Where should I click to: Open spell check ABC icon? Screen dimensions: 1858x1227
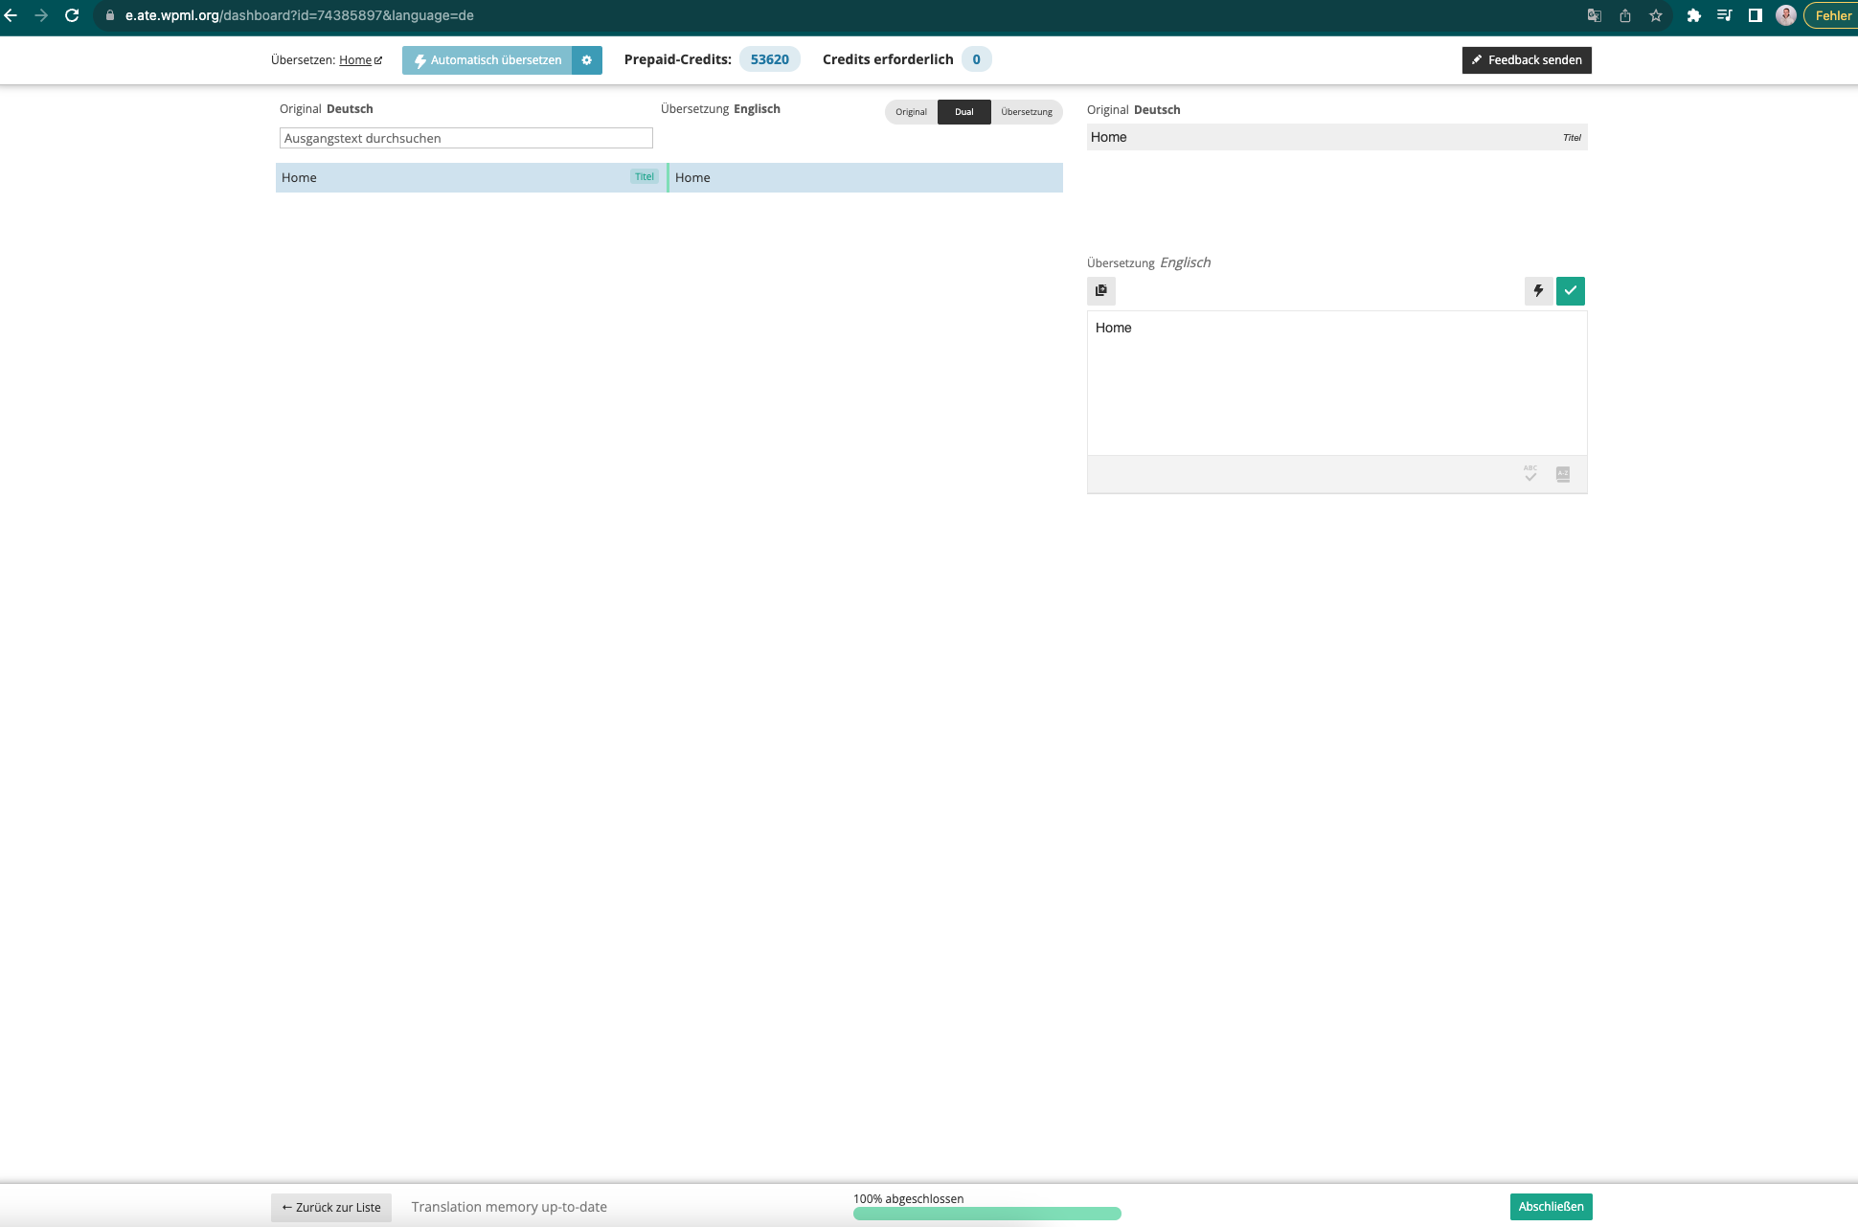(x=1530, y=474)
